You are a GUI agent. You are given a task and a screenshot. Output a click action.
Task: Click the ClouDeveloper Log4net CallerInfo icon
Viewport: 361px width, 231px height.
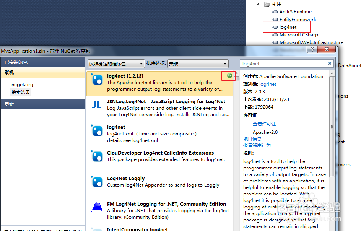97,156
